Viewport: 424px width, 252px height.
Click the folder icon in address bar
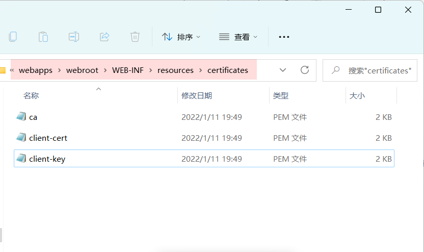click(x=3, y=70)
